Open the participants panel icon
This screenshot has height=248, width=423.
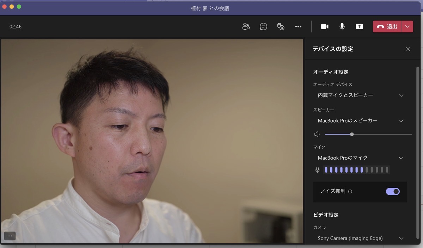[246, 26]
